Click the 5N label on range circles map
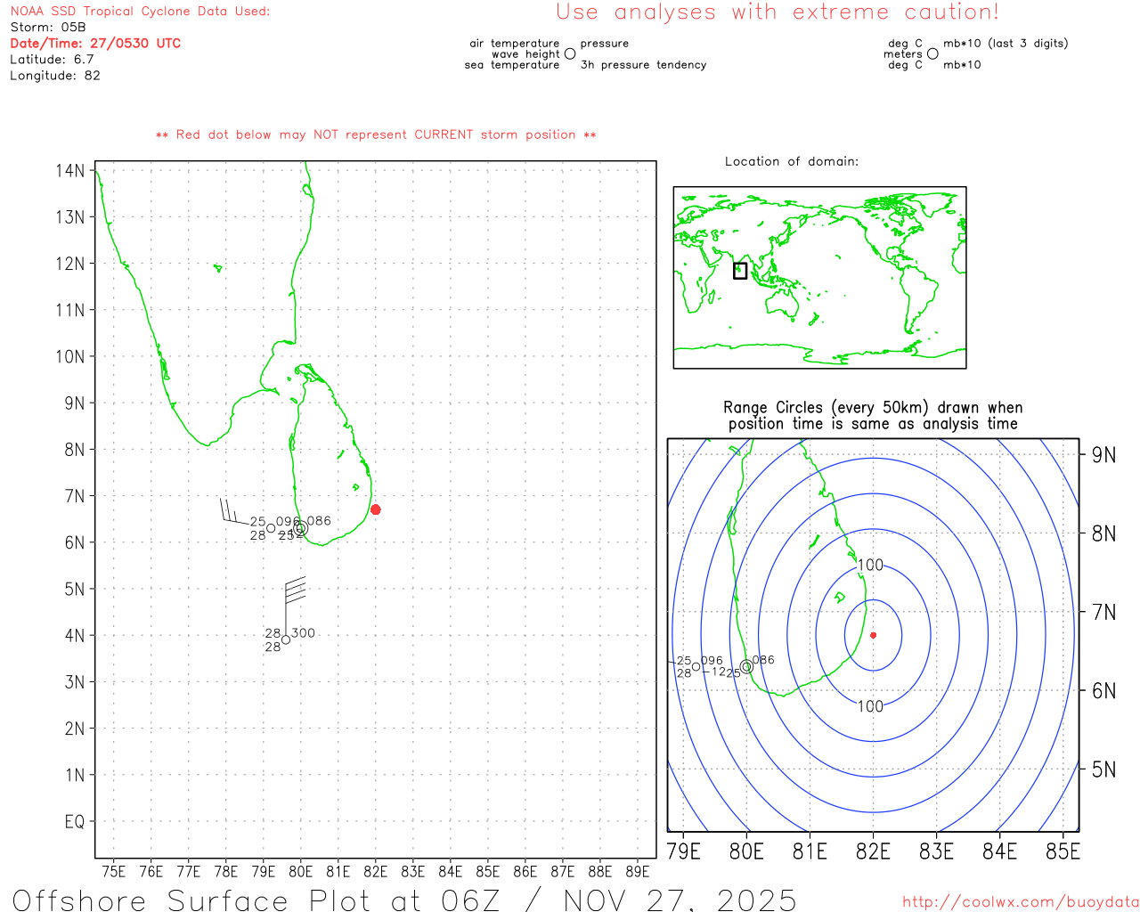Image resolution: width=1140 pixels, height=912 pixels. click(x=1104, y=769)
